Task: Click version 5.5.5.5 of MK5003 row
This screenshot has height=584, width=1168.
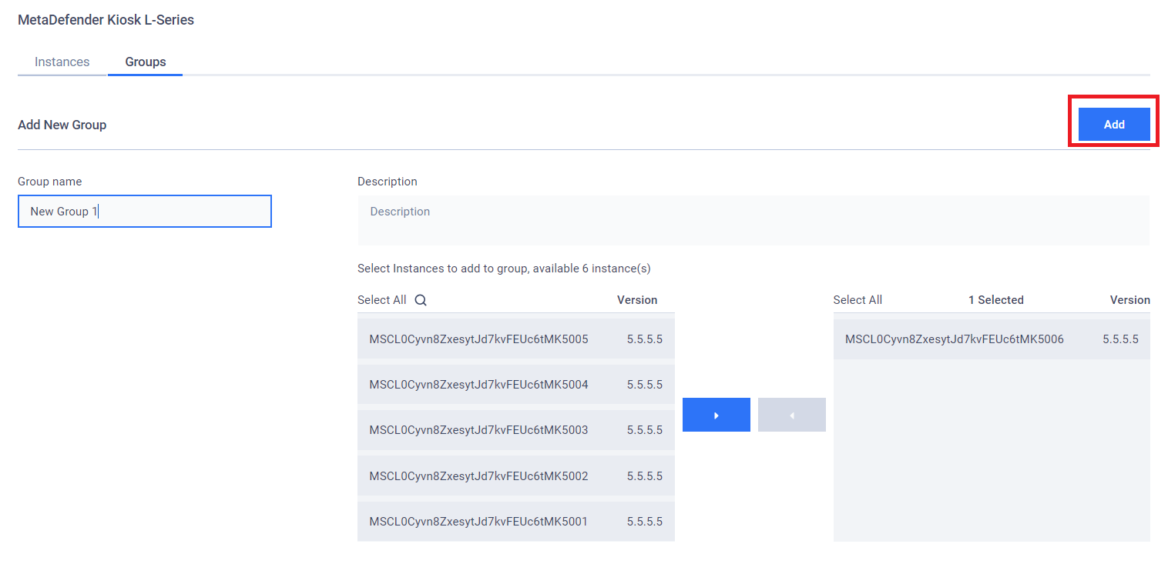Action: coord(645,430)
